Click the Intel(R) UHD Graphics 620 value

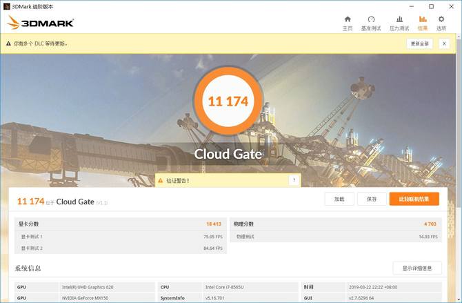pyautogui.click(x=88, y=287)
